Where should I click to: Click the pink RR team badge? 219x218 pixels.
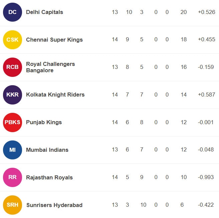coord(12,177)
